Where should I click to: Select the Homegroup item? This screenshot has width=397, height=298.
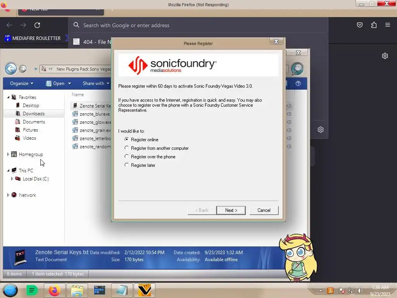[x=31, y=154]
